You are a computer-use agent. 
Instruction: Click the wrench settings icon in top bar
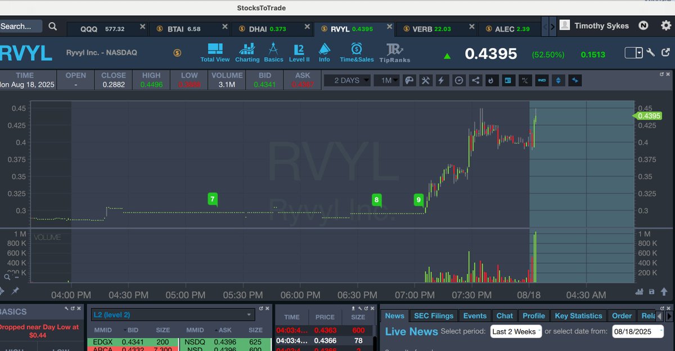[651, 53]
